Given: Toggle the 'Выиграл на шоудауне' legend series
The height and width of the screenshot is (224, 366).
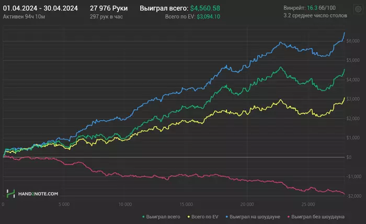Looking at the screenshot, I should click(x=253, y=217).
